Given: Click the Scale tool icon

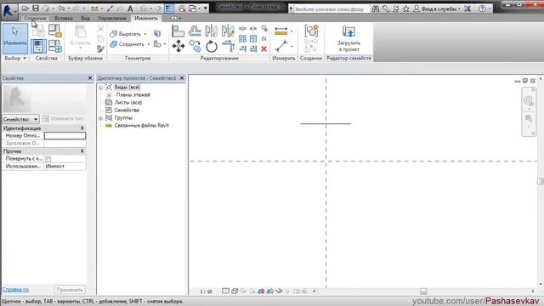Looking at the screenshot, I should pos(253,38).
